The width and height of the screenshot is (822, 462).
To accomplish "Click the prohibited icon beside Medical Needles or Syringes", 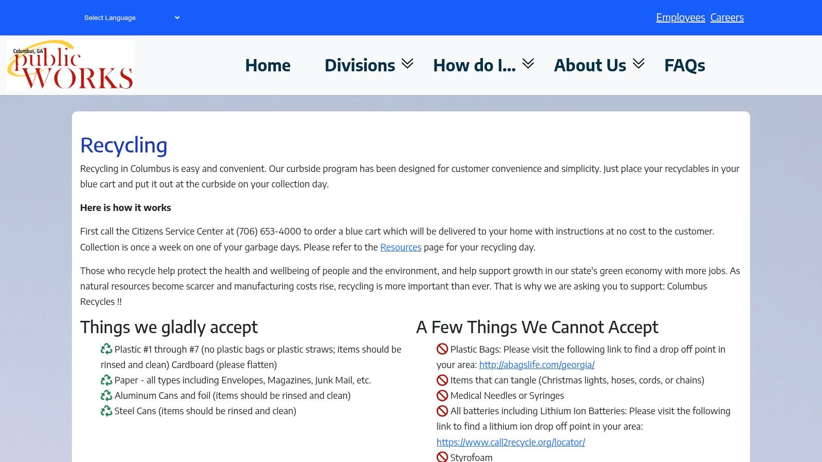I will point(442,395).
